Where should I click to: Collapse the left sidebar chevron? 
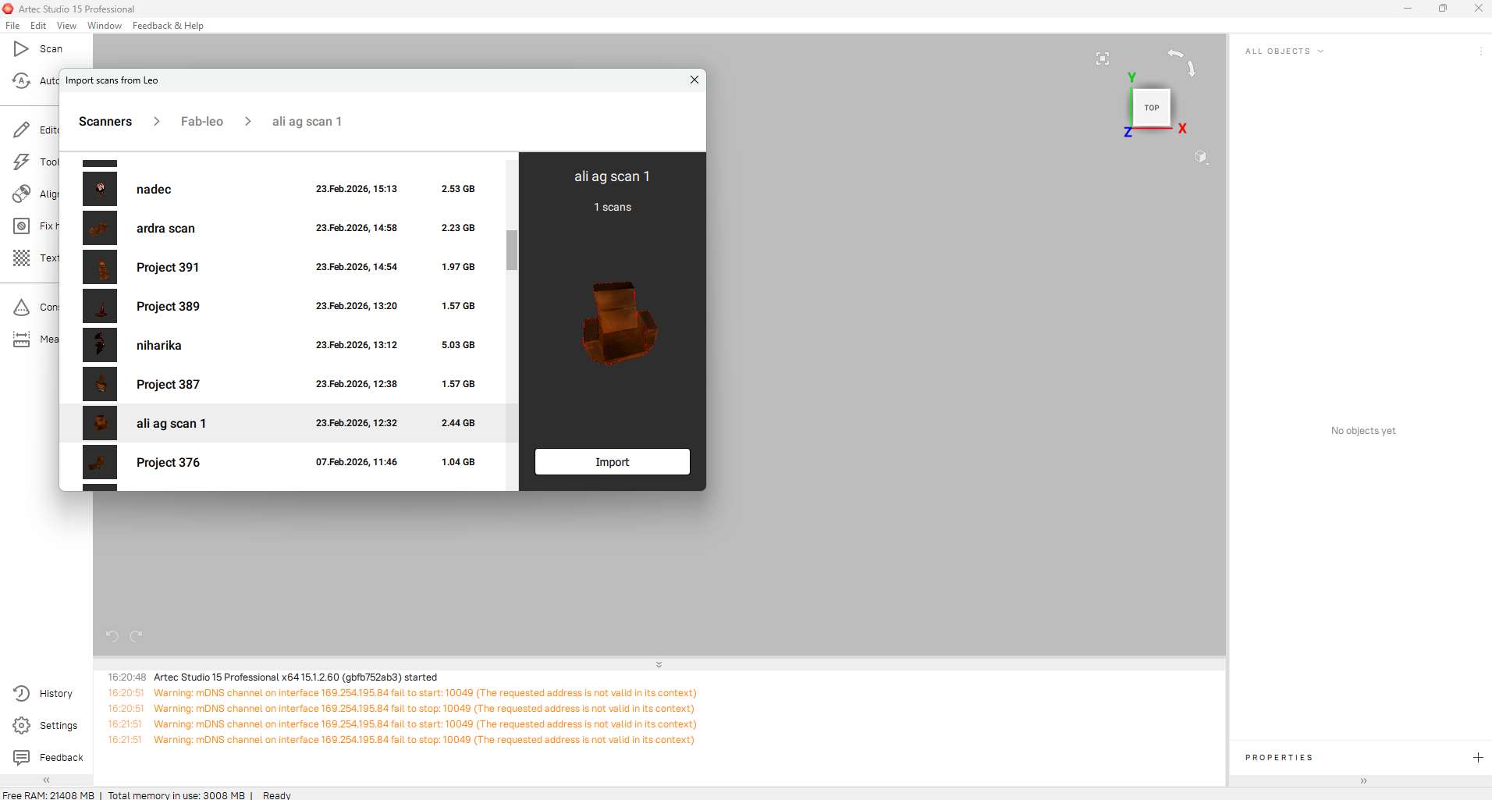pyautogui.click(x=46, y=780)
